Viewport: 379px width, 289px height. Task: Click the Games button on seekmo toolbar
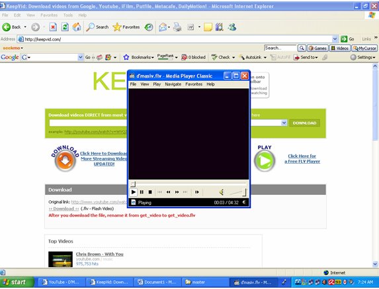(x=317, y=48)
